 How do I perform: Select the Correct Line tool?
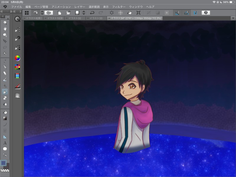point(5,155)
